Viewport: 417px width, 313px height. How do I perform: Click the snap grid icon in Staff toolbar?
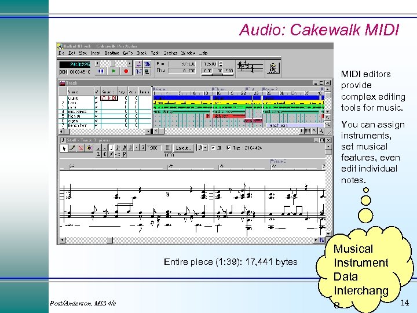pos(167,148)
